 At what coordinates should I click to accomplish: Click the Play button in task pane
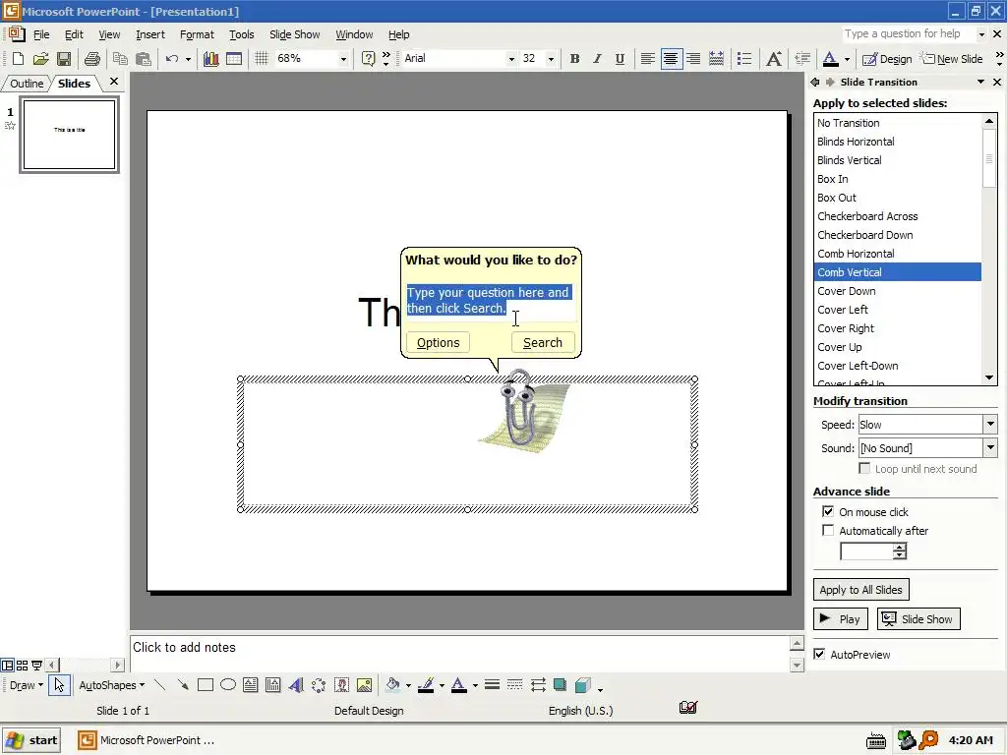(x=841, y=619)
